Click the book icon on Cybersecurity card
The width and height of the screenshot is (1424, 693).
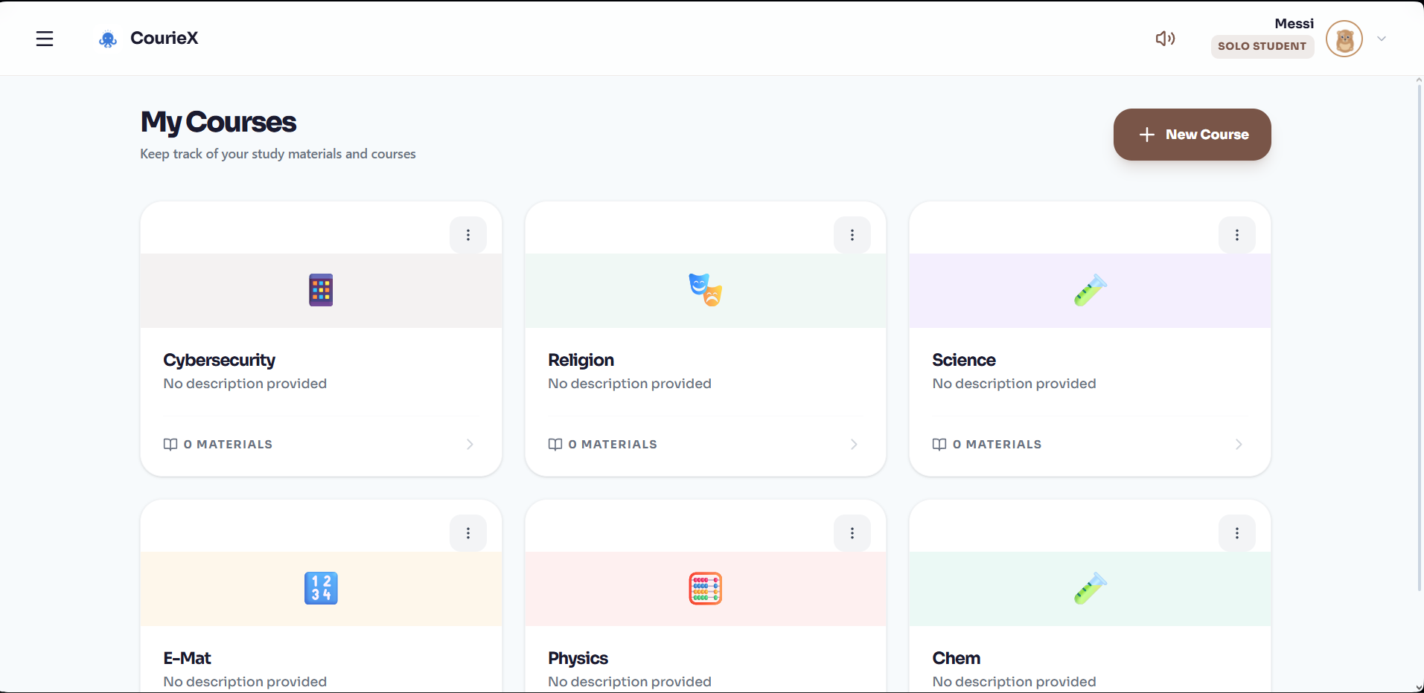coord(170,444)
